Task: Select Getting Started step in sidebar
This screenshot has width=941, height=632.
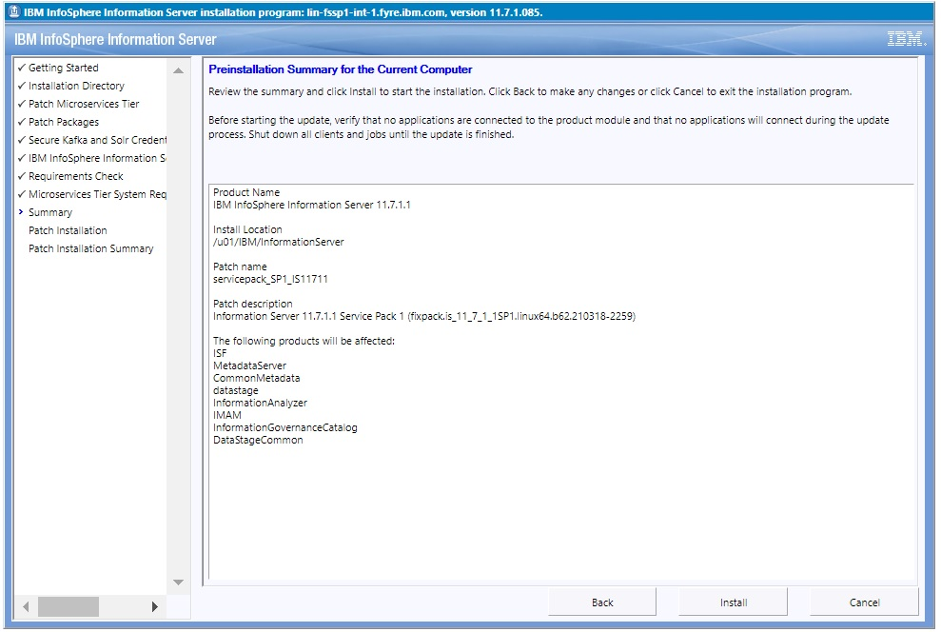Action: 63,68
